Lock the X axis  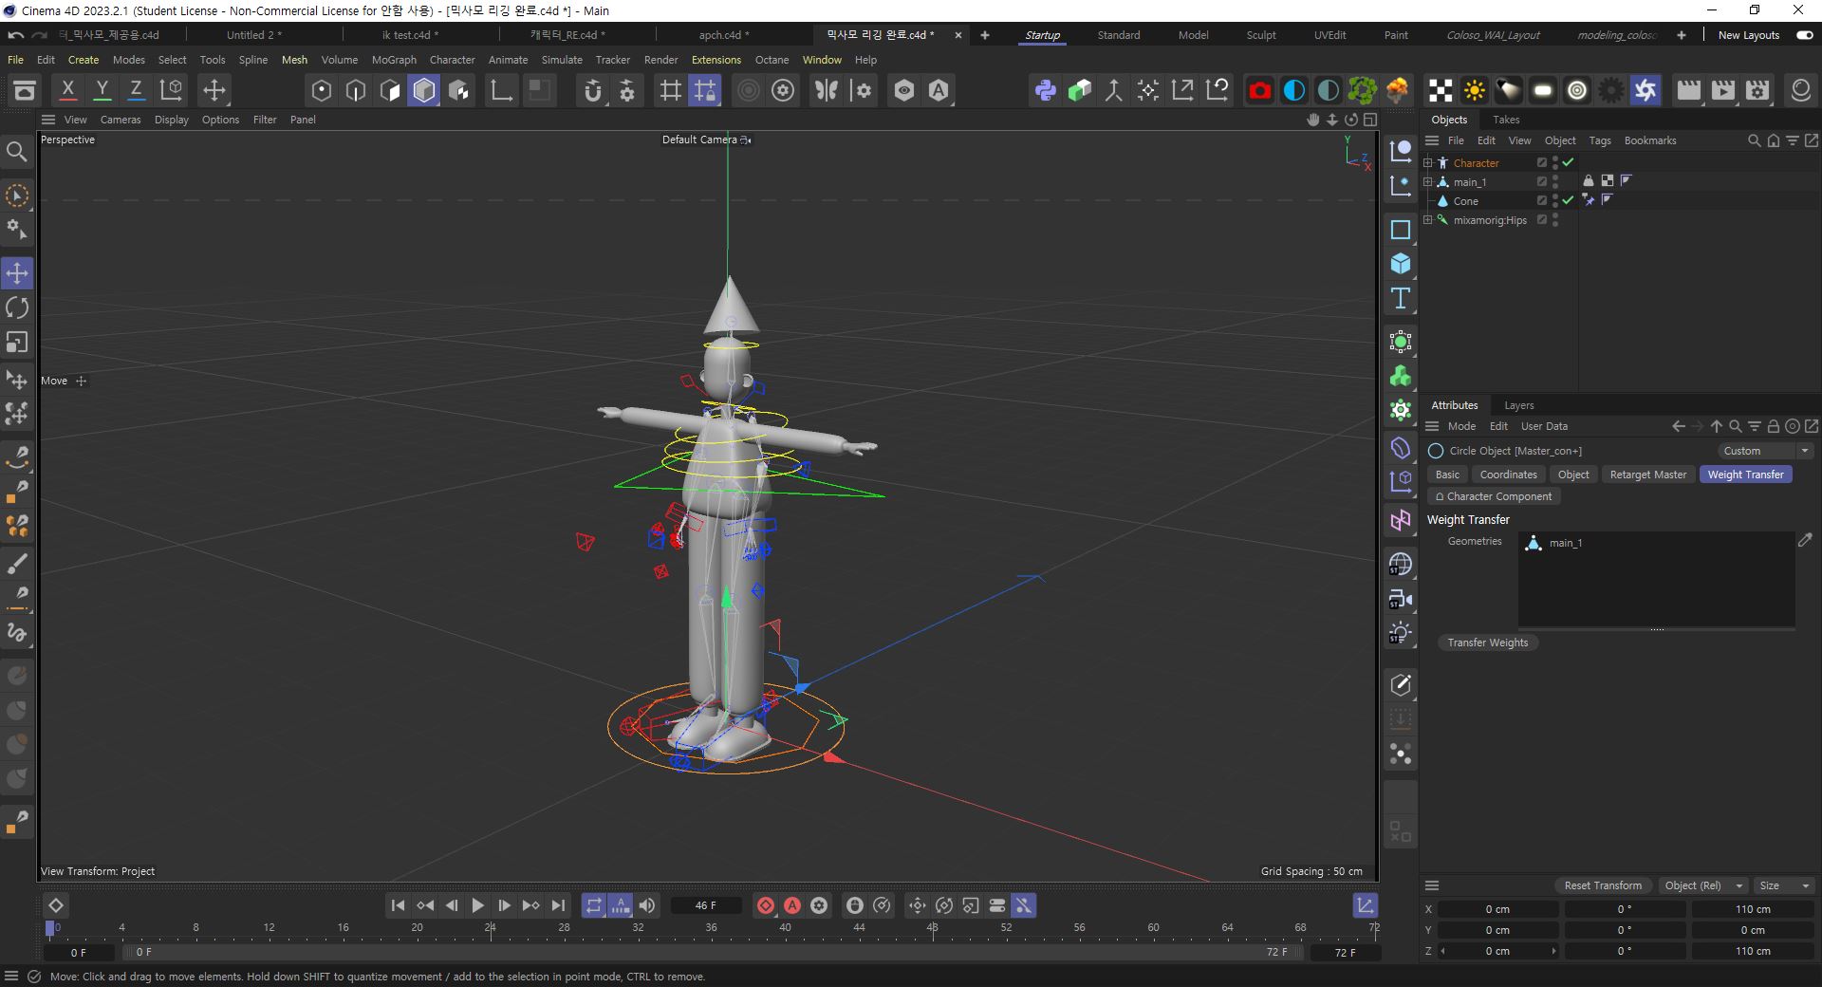pyautogui.click(x=67, y=90)
